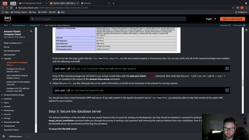Click the search magnifier icon
This screenshot has width=249, height=140.
click(x=32, y=19)
